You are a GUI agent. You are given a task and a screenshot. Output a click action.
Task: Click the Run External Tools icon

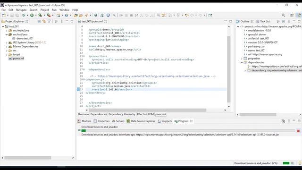[49, 15]
